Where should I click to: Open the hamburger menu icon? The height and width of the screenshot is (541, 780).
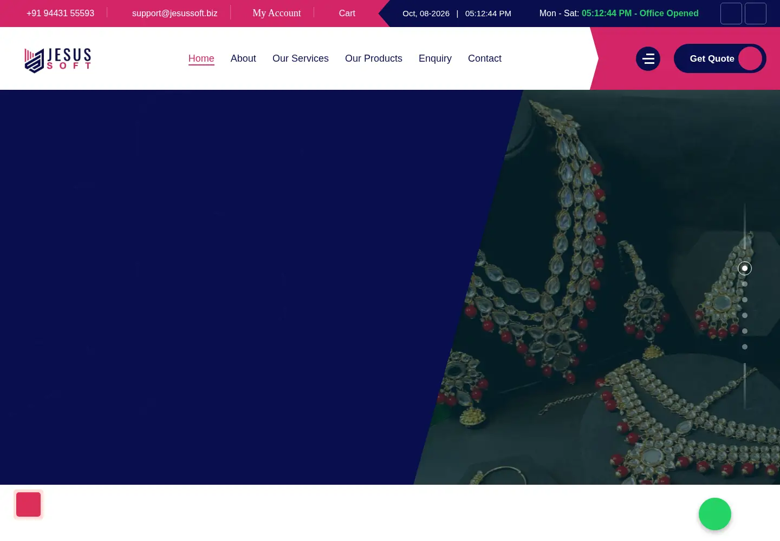pos(648,58)
